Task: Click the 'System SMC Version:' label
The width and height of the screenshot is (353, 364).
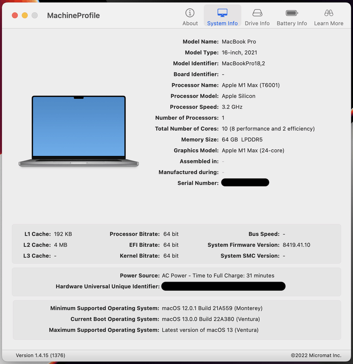Action: (x=250, y=256)
